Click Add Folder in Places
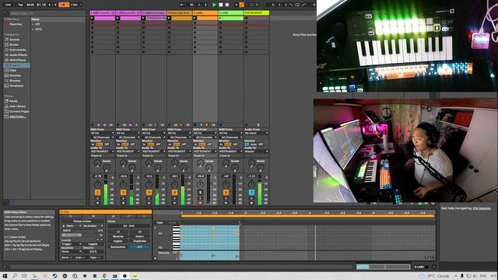 pyautogui.click(x=18, y=117)
